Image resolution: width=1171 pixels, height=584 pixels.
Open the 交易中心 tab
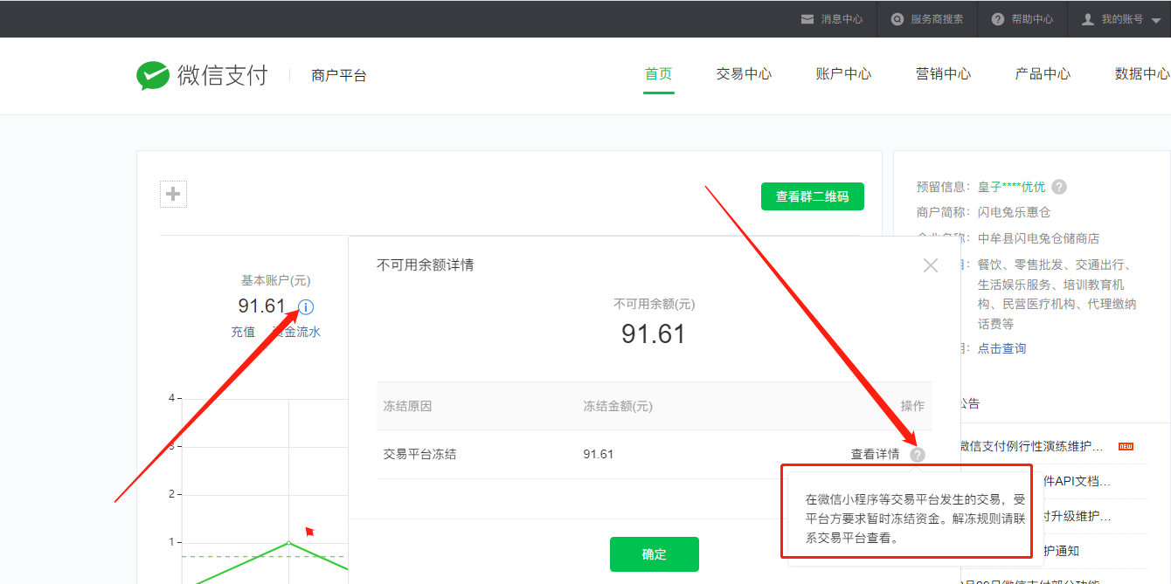[744, 74]
